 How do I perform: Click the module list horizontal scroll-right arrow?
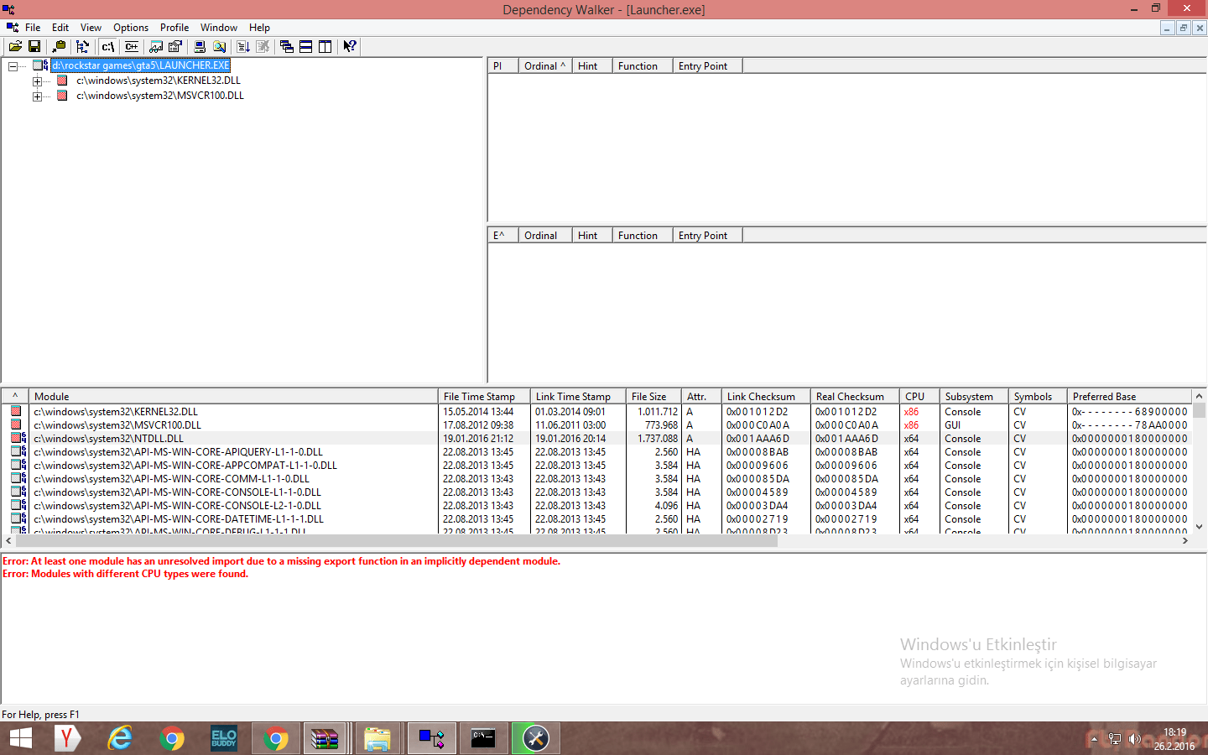[1185, 541]
